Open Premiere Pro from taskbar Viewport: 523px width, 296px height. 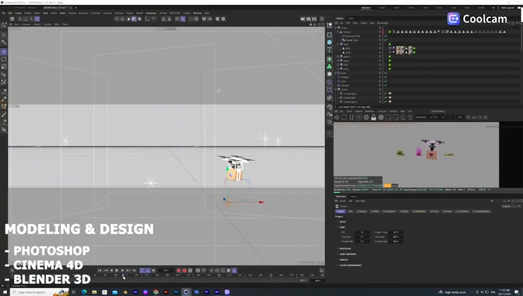tap(207, 292)
